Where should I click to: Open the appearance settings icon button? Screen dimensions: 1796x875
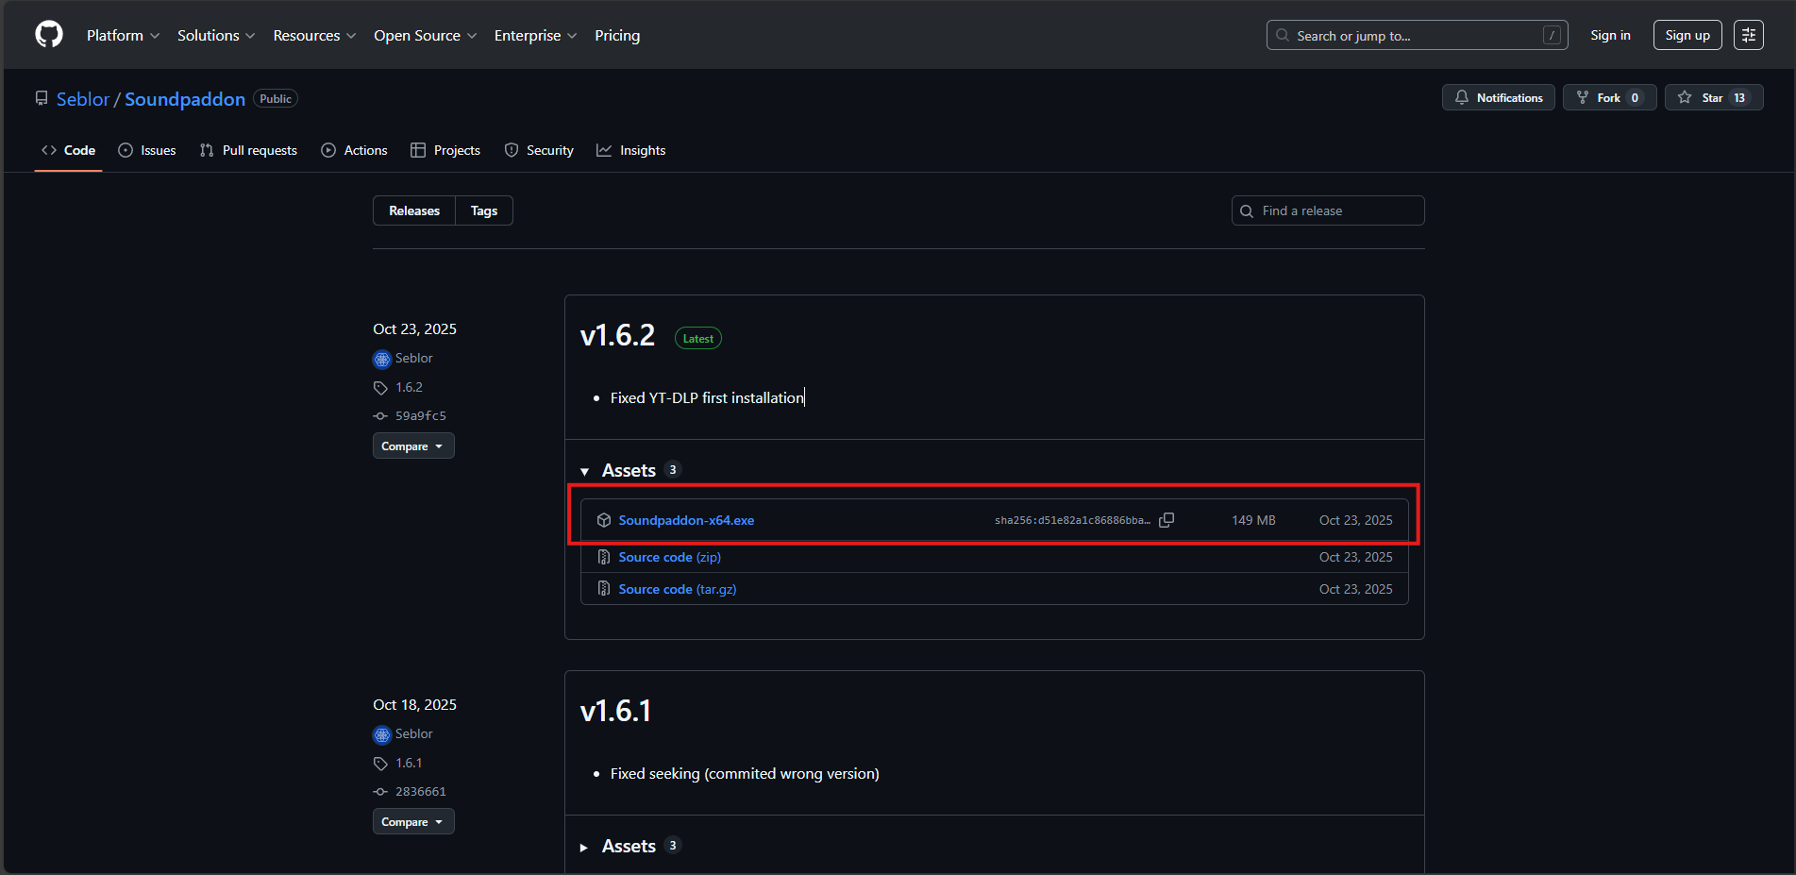1749,35
